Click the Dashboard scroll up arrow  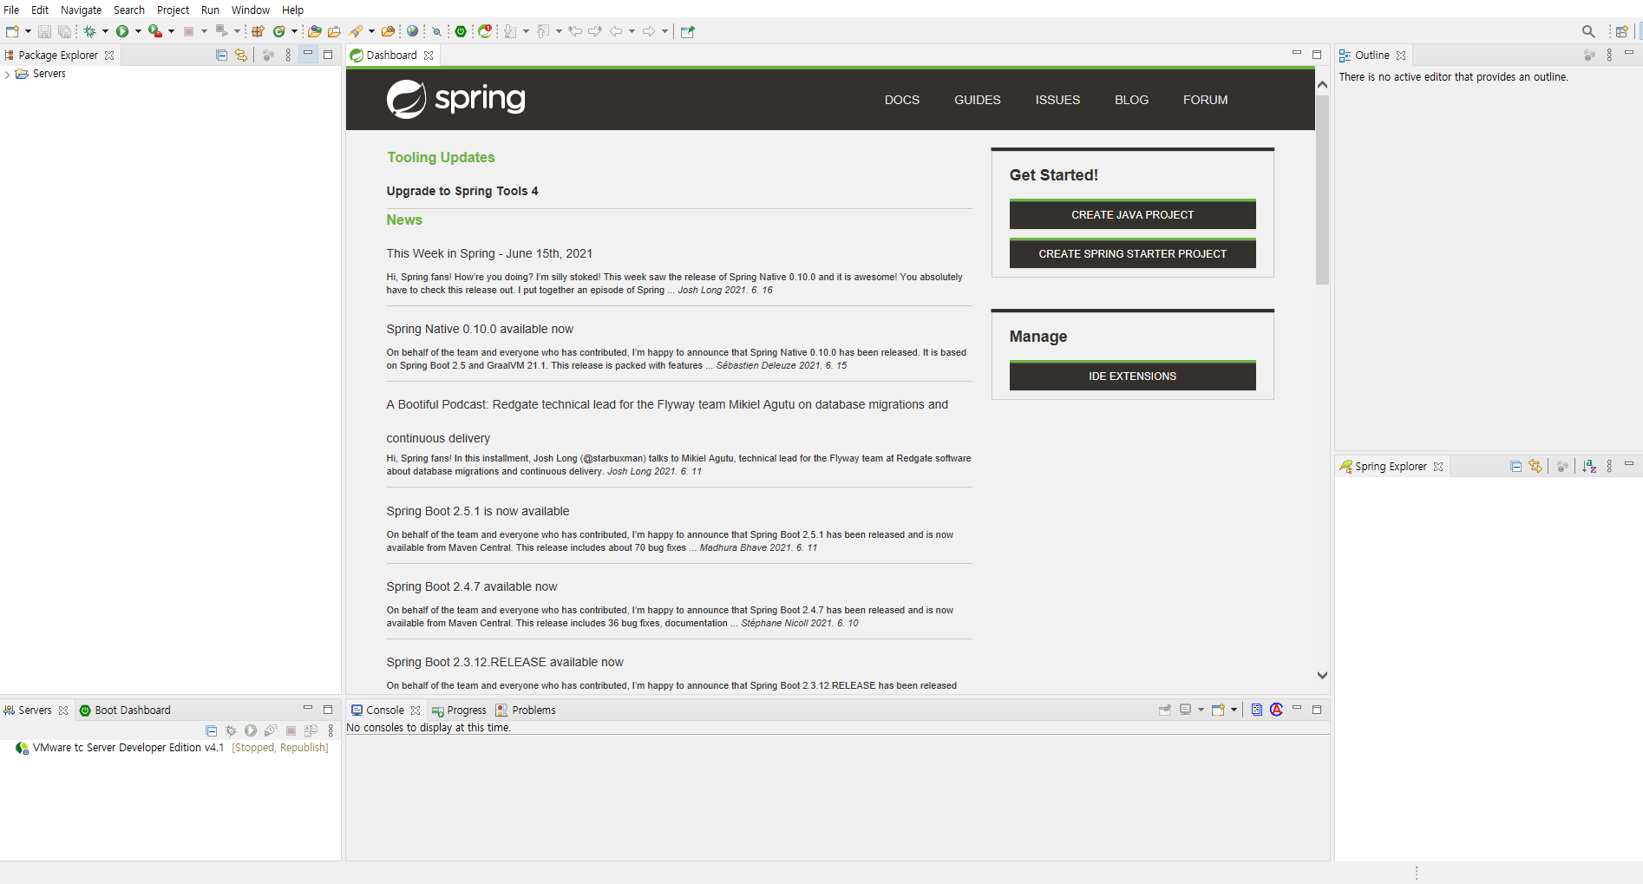1322,84
